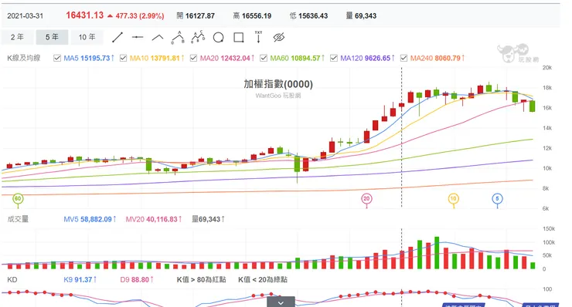
Task: Switch to the 5年 time range tab
Action: (x=52, y=37)
